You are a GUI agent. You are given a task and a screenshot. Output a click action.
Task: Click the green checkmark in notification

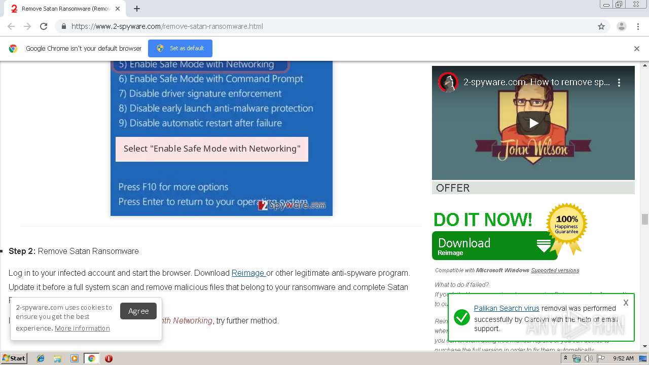point(461,318)
